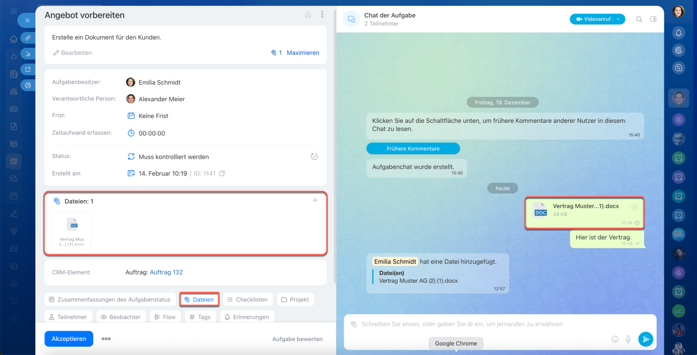Select the Projekt chip
The height and width of the screenshot is (355, 697).
point(296,300)
